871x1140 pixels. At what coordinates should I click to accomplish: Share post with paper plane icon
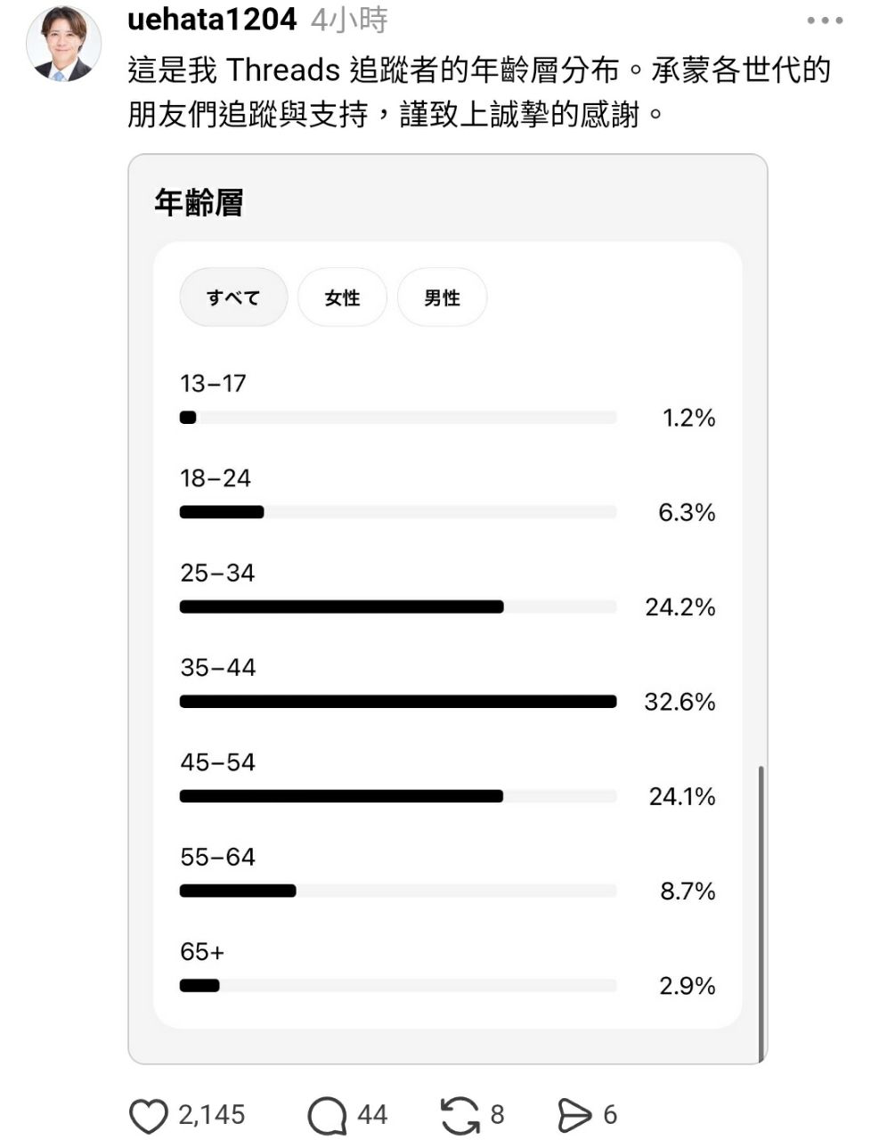point(574,1115)
